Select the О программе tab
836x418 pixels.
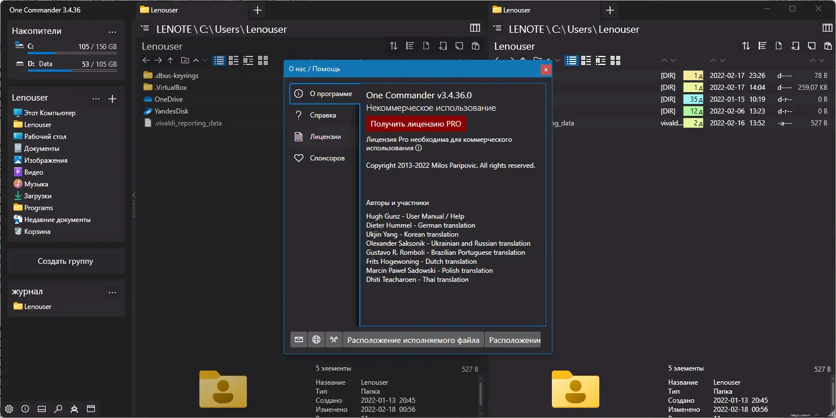(x=324, y=94)
